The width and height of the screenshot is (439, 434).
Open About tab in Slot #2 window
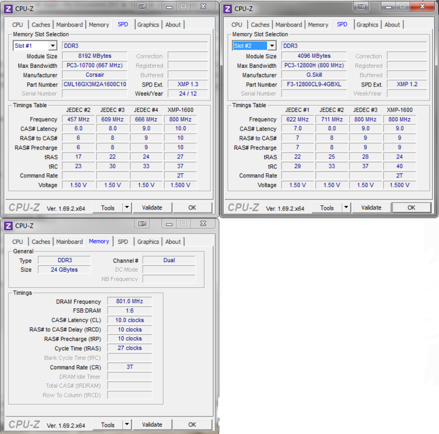392,24
